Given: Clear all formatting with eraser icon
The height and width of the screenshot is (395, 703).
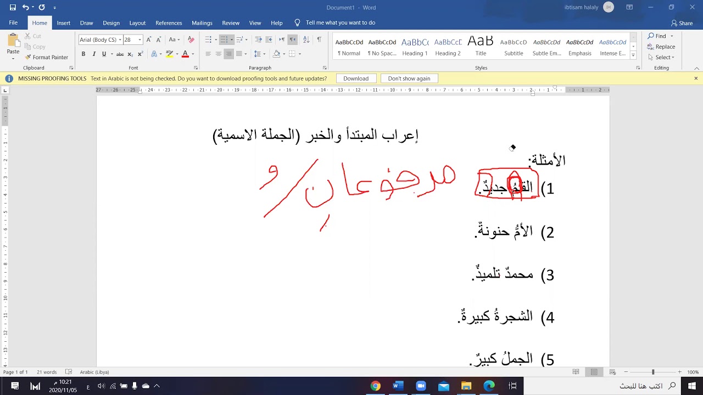Looking at the screenshot, I should (191, 39).
